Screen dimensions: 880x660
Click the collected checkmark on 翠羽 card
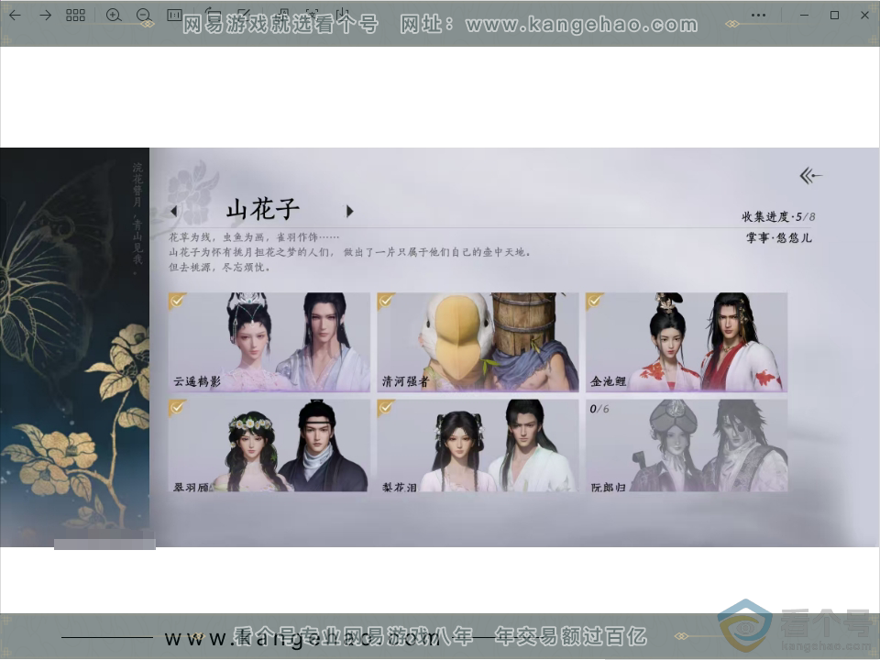(177, 407)
